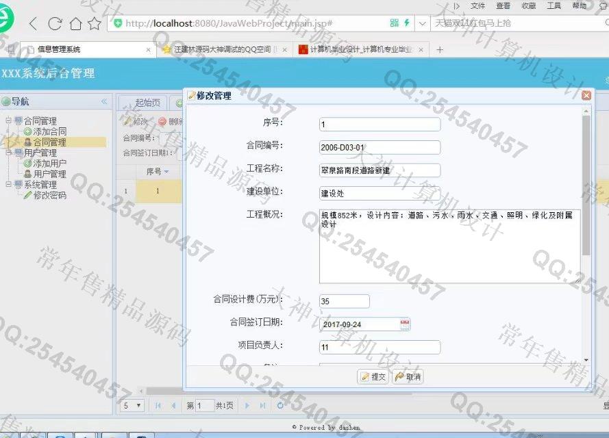Open 修改密码 in the navigation tree

[x=49, y=195]
